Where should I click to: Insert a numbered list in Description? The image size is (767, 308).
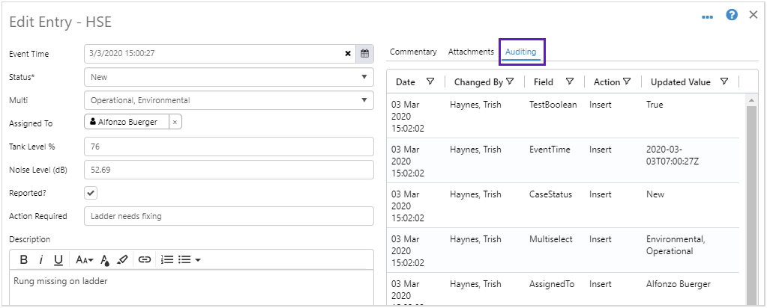tap(167, 259)
